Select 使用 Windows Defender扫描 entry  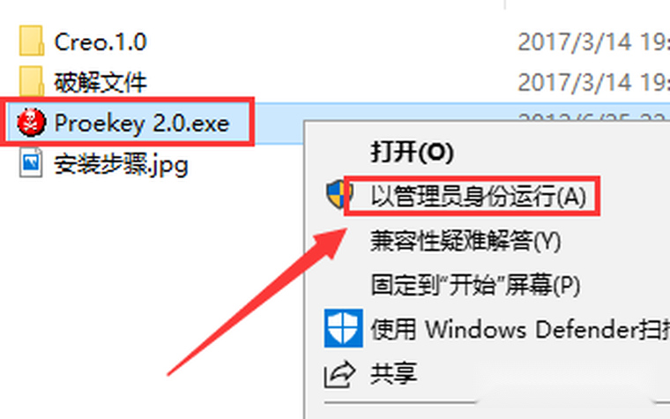pos(520,329)
